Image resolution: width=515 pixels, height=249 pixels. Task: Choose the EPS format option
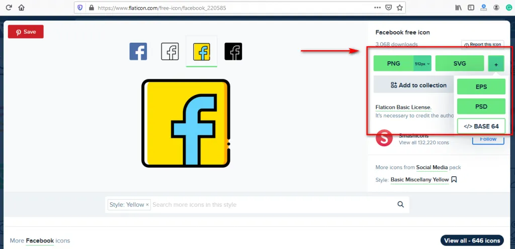(x=481, y=86)
